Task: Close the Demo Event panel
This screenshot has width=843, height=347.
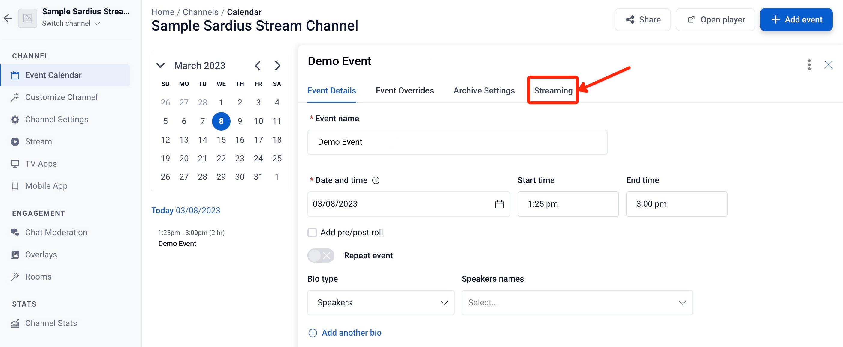Action: click(x=828, y=65)
